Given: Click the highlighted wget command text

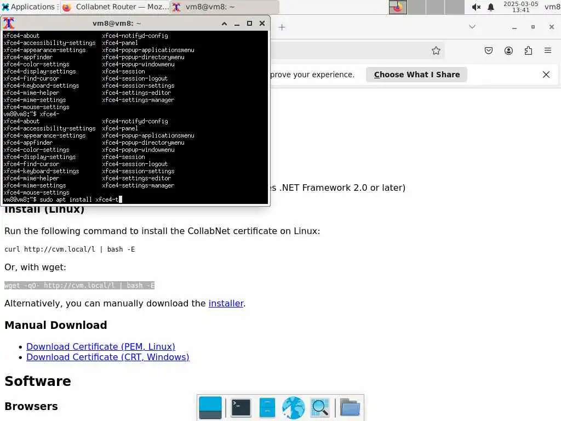Looking at the screenshot, I should [x=79, y=285].
